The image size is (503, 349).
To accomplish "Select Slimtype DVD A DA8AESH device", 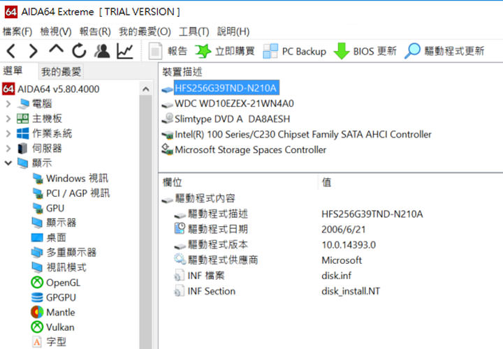I will (x=232, y=119).
